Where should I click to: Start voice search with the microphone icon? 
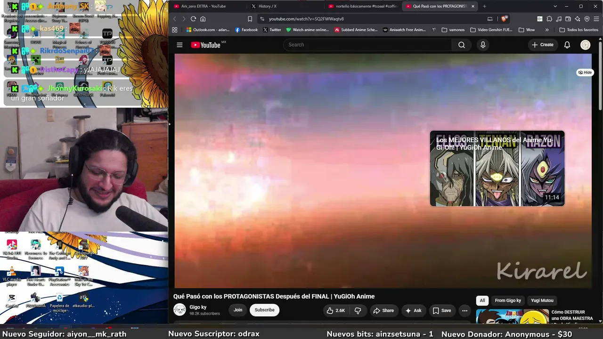[x=483, y=45]
